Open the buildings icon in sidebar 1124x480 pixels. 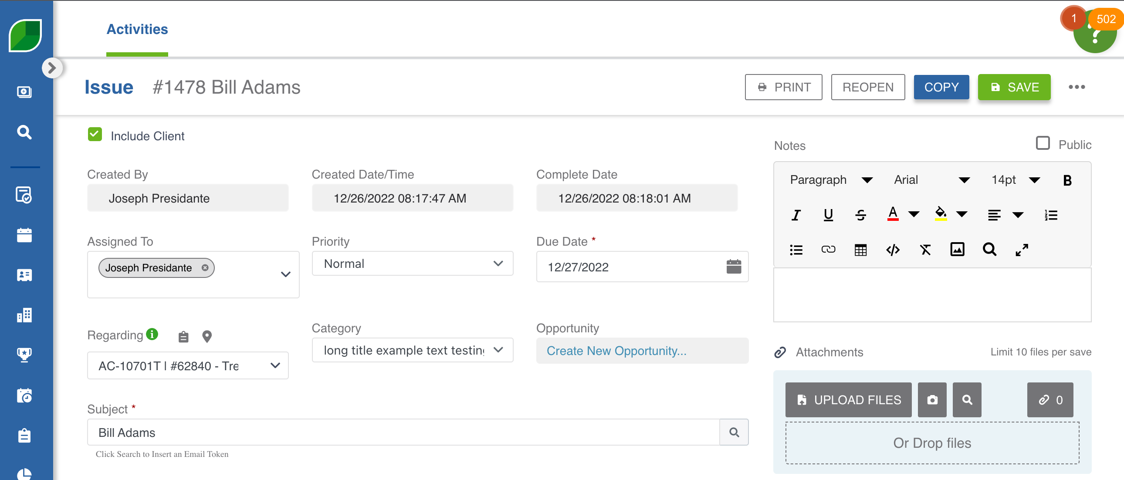pyautogui.click(x=24, y=315)
